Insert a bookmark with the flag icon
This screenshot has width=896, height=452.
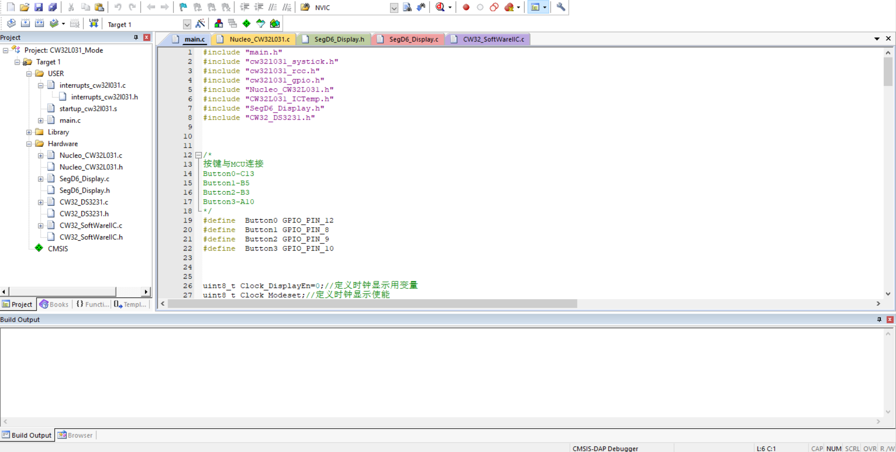[x=183, y=7]
